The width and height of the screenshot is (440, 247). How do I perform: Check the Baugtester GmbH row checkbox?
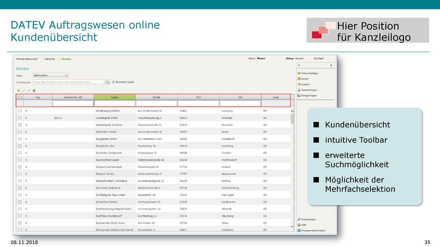coord(20,139)
